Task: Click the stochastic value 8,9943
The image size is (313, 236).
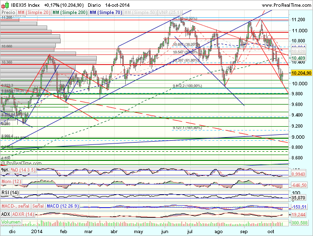Action: [298, 174]
